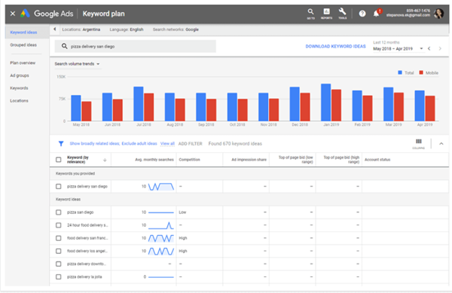This screenshot has width=452, height=293.
Task: Click Low competition value for pizza san diego
Action: pyautogui.click(x=182, y=212)
